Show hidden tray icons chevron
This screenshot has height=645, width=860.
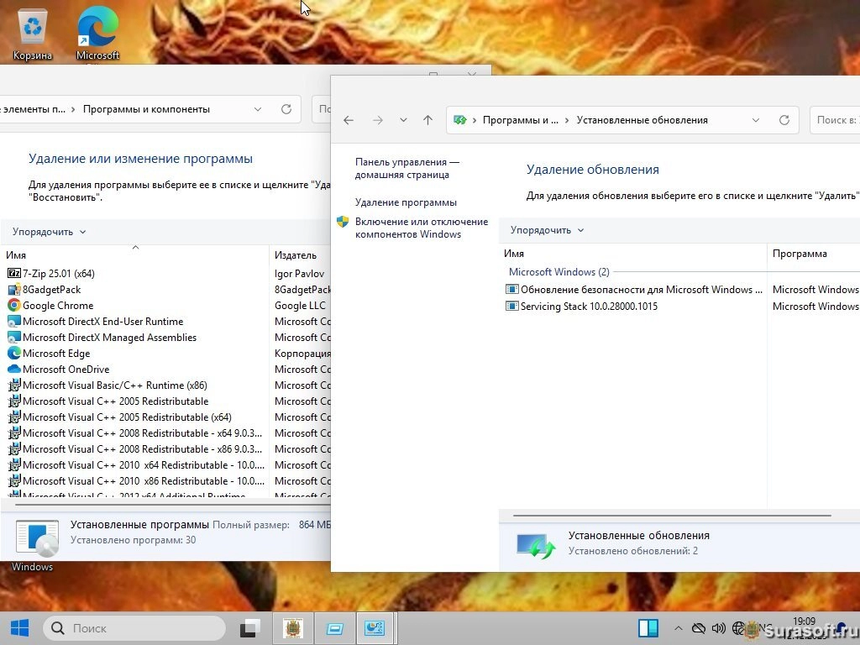678,628
